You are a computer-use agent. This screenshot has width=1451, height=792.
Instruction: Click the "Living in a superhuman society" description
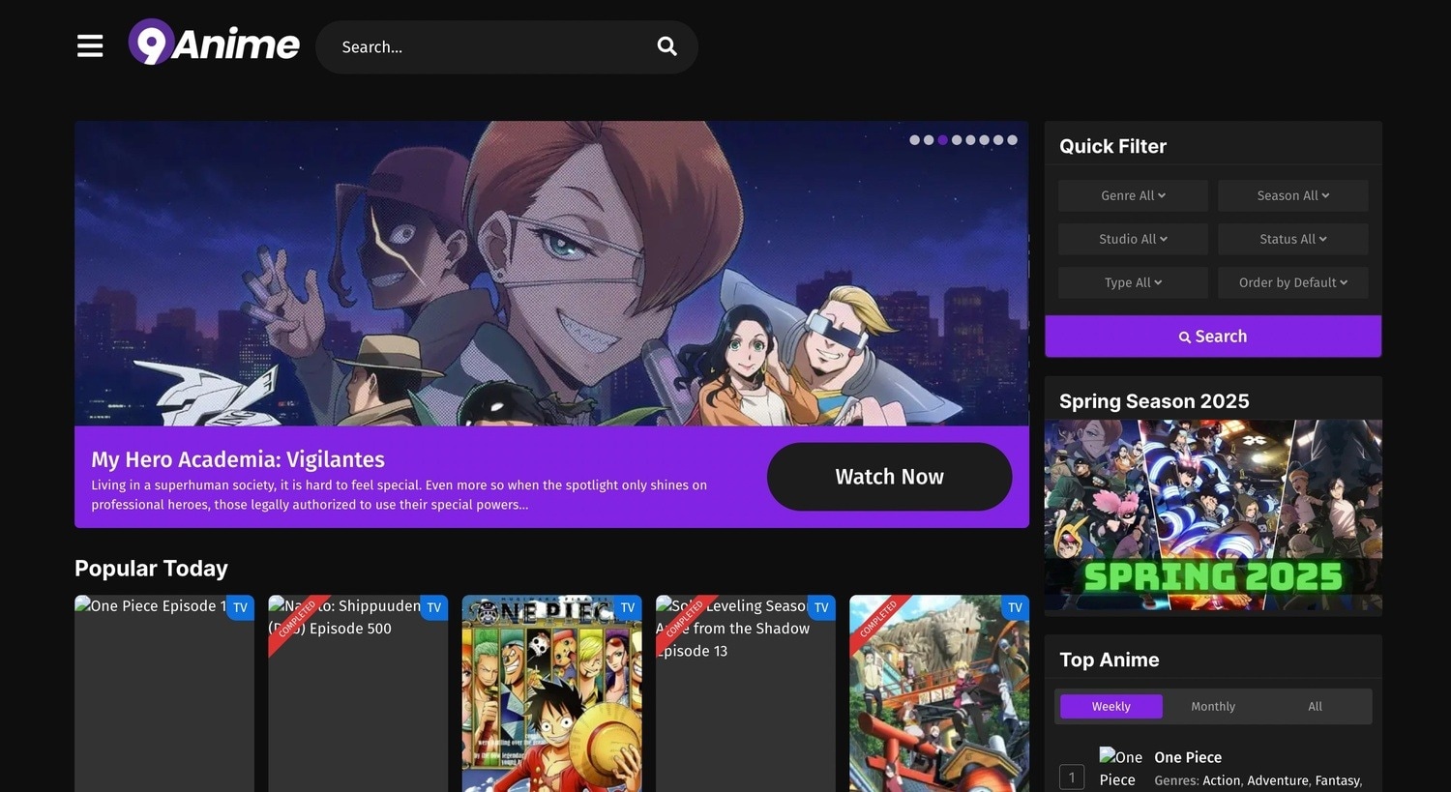(x=399, y=495)
